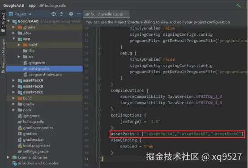248x168 pixels.
Task: Click 'minifyEnabled false' on line 35
Action: [x=152, y=59]
